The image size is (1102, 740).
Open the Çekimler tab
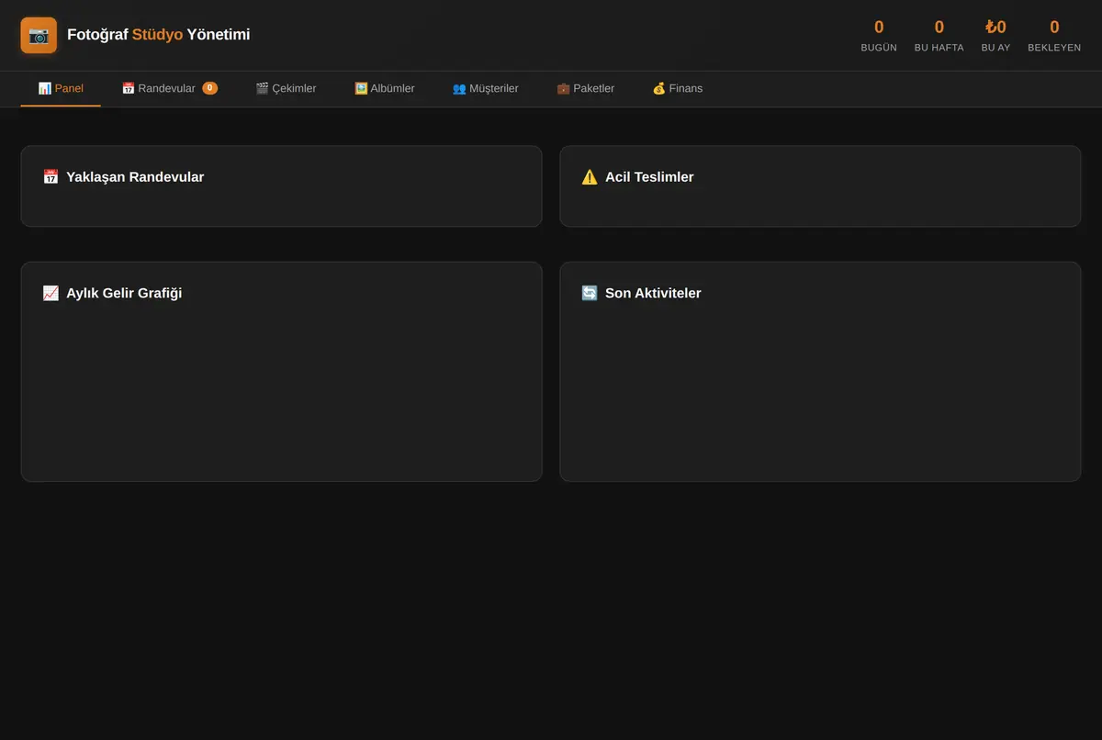[x=286, y=88]
